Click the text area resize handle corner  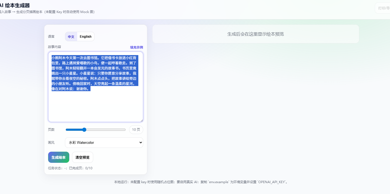click(x=141, y=120)
